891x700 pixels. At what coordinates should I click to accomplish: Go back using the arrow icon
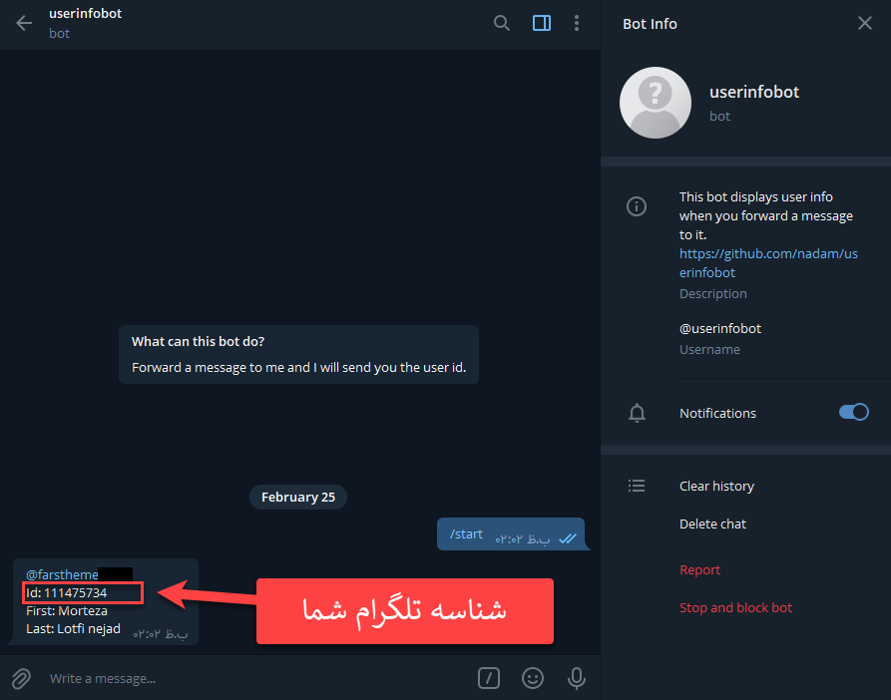pos(24,23)
